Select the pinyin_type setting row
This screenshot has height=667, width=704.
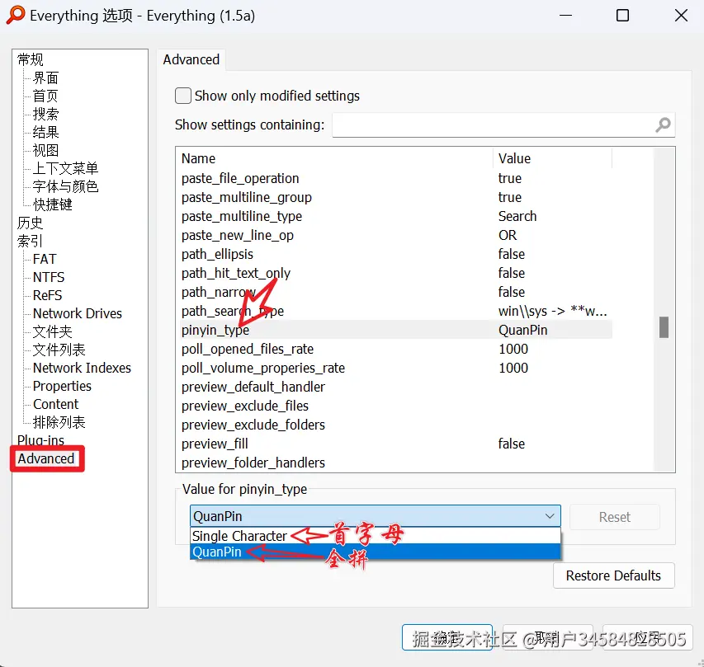pyautogui.click(x=395, y=330)
